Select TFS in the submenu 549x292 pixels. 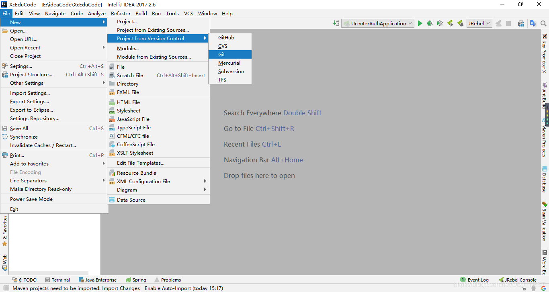pyautogui.click(x=230, y=80)
